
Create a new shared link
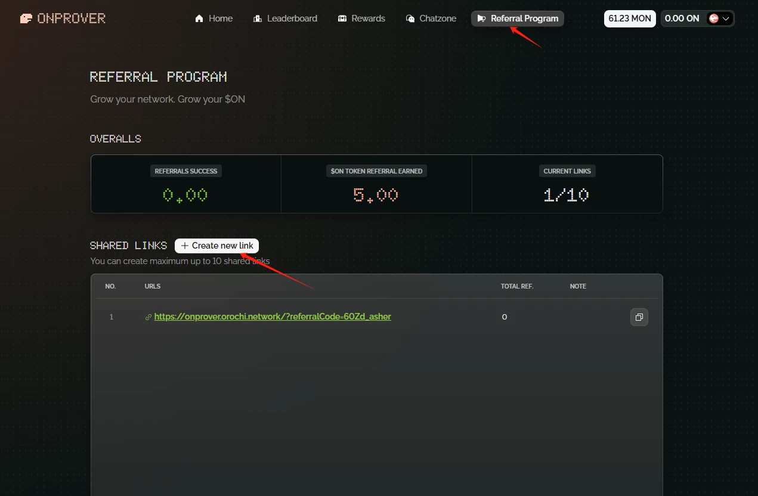217,246
